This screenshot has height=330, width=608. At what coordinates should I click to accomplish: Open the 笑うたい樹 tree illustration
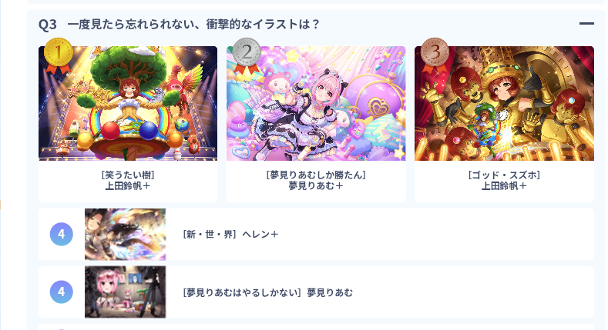pyautogui.click(x=128, y=103)
